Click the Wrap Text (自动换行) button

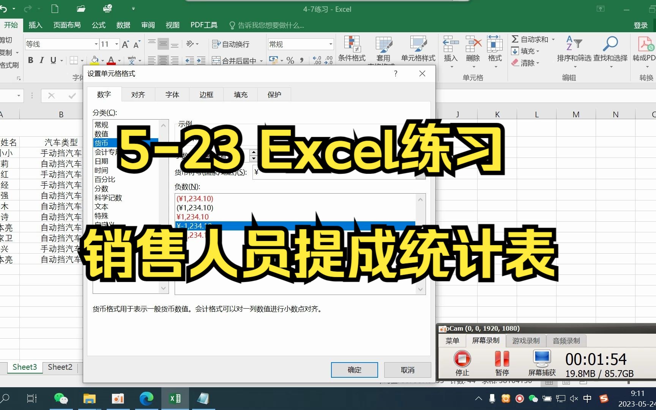tap(231, 44)
